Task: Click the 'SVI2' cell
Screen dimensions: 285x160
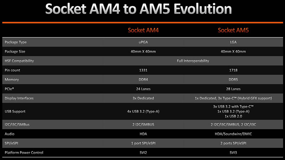Action: tap(143, 152)
